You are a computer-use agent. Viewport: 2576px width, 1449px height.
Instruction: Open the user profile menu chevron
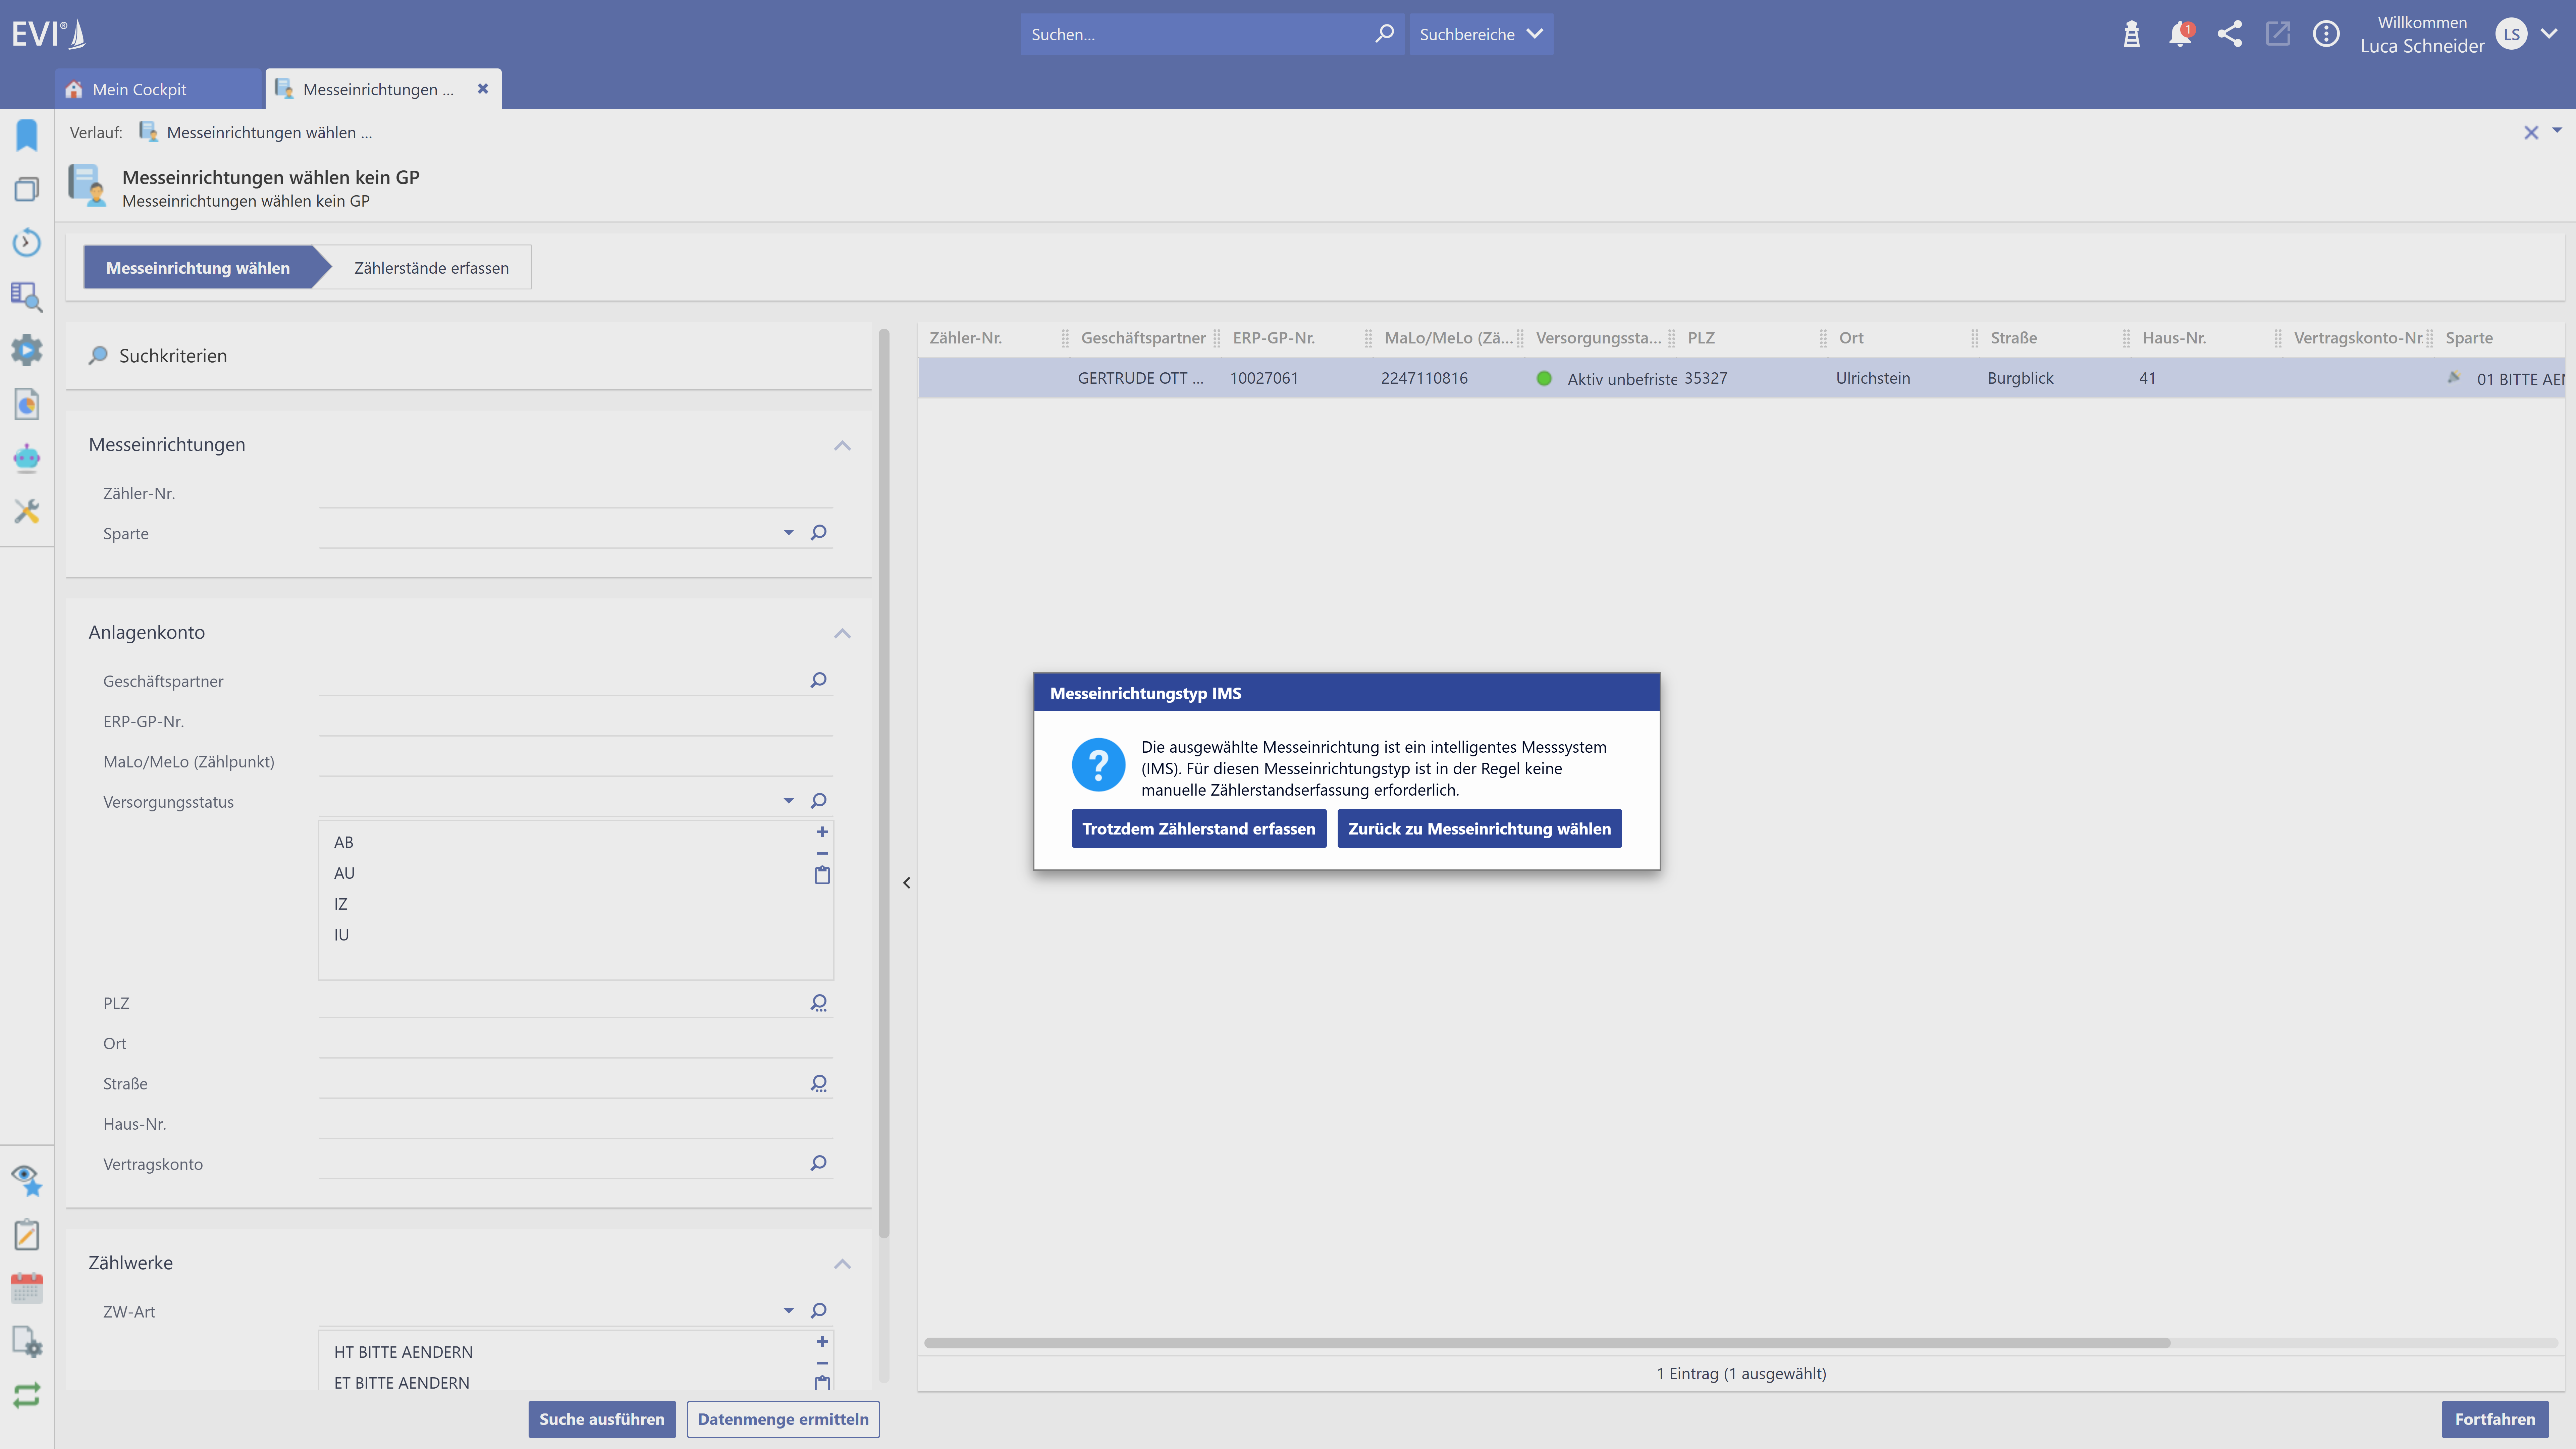(x=2549, y=34)
